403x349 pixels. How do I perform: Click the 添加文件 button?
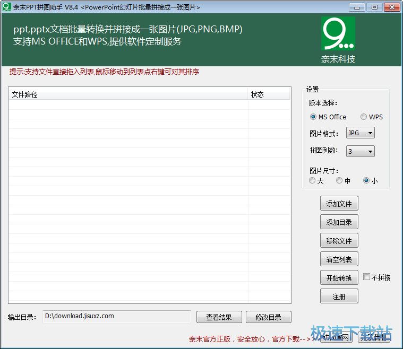(339, 204)
